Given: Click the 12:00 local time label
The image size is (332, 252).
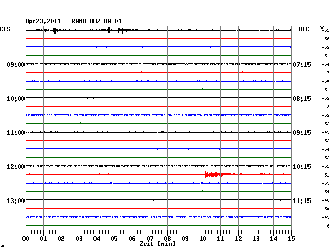Looking at the screenshot, I should (x=16, y=167).
